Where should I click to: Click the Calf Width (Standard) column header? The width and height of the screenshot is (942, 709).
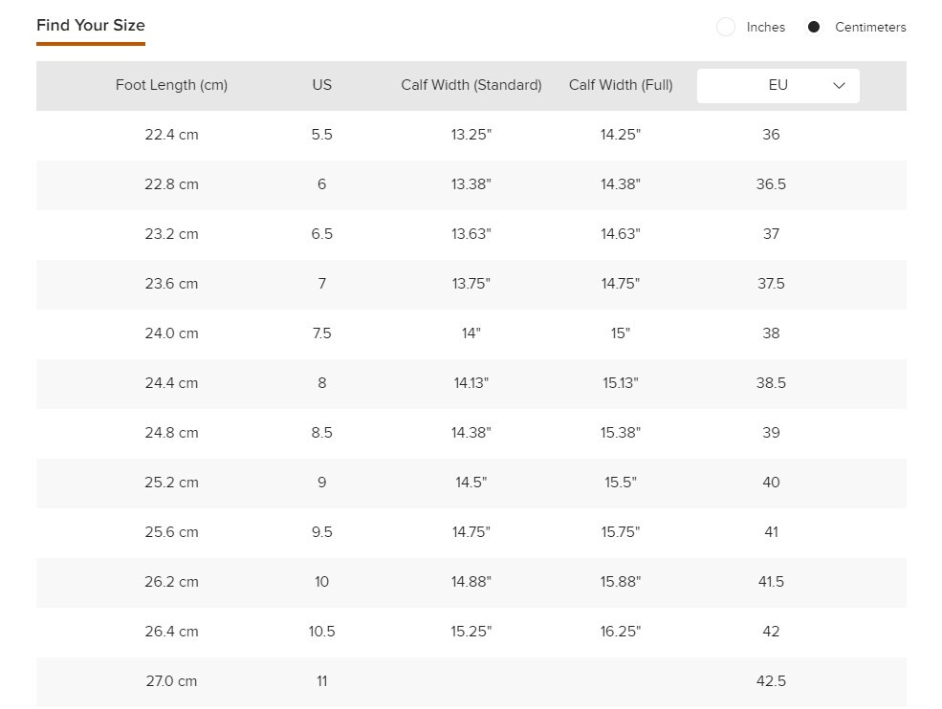[x=471, y=85]
